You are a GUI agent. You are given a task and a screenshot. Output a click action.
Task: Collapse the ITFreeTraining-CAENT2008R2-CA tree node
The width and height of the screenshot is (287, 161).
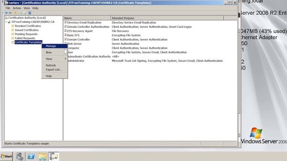tap(6, 22)
